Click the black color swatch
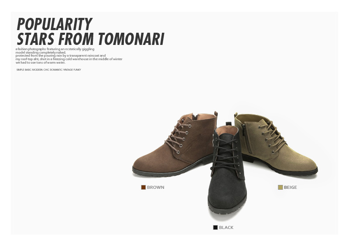Image resolution: width=349 pixels, height=246 pixels. click(x=215, y=227)
